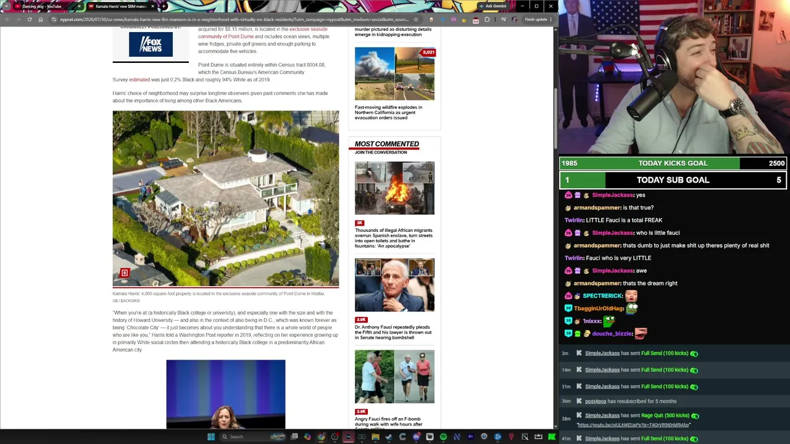
Task: Click the Fox News logo
Action: coord(151,44)
